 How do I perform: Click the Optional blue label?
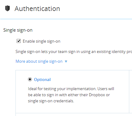[42, 79]
